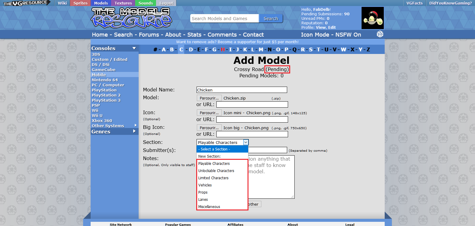Click the Logout tab

166,3
